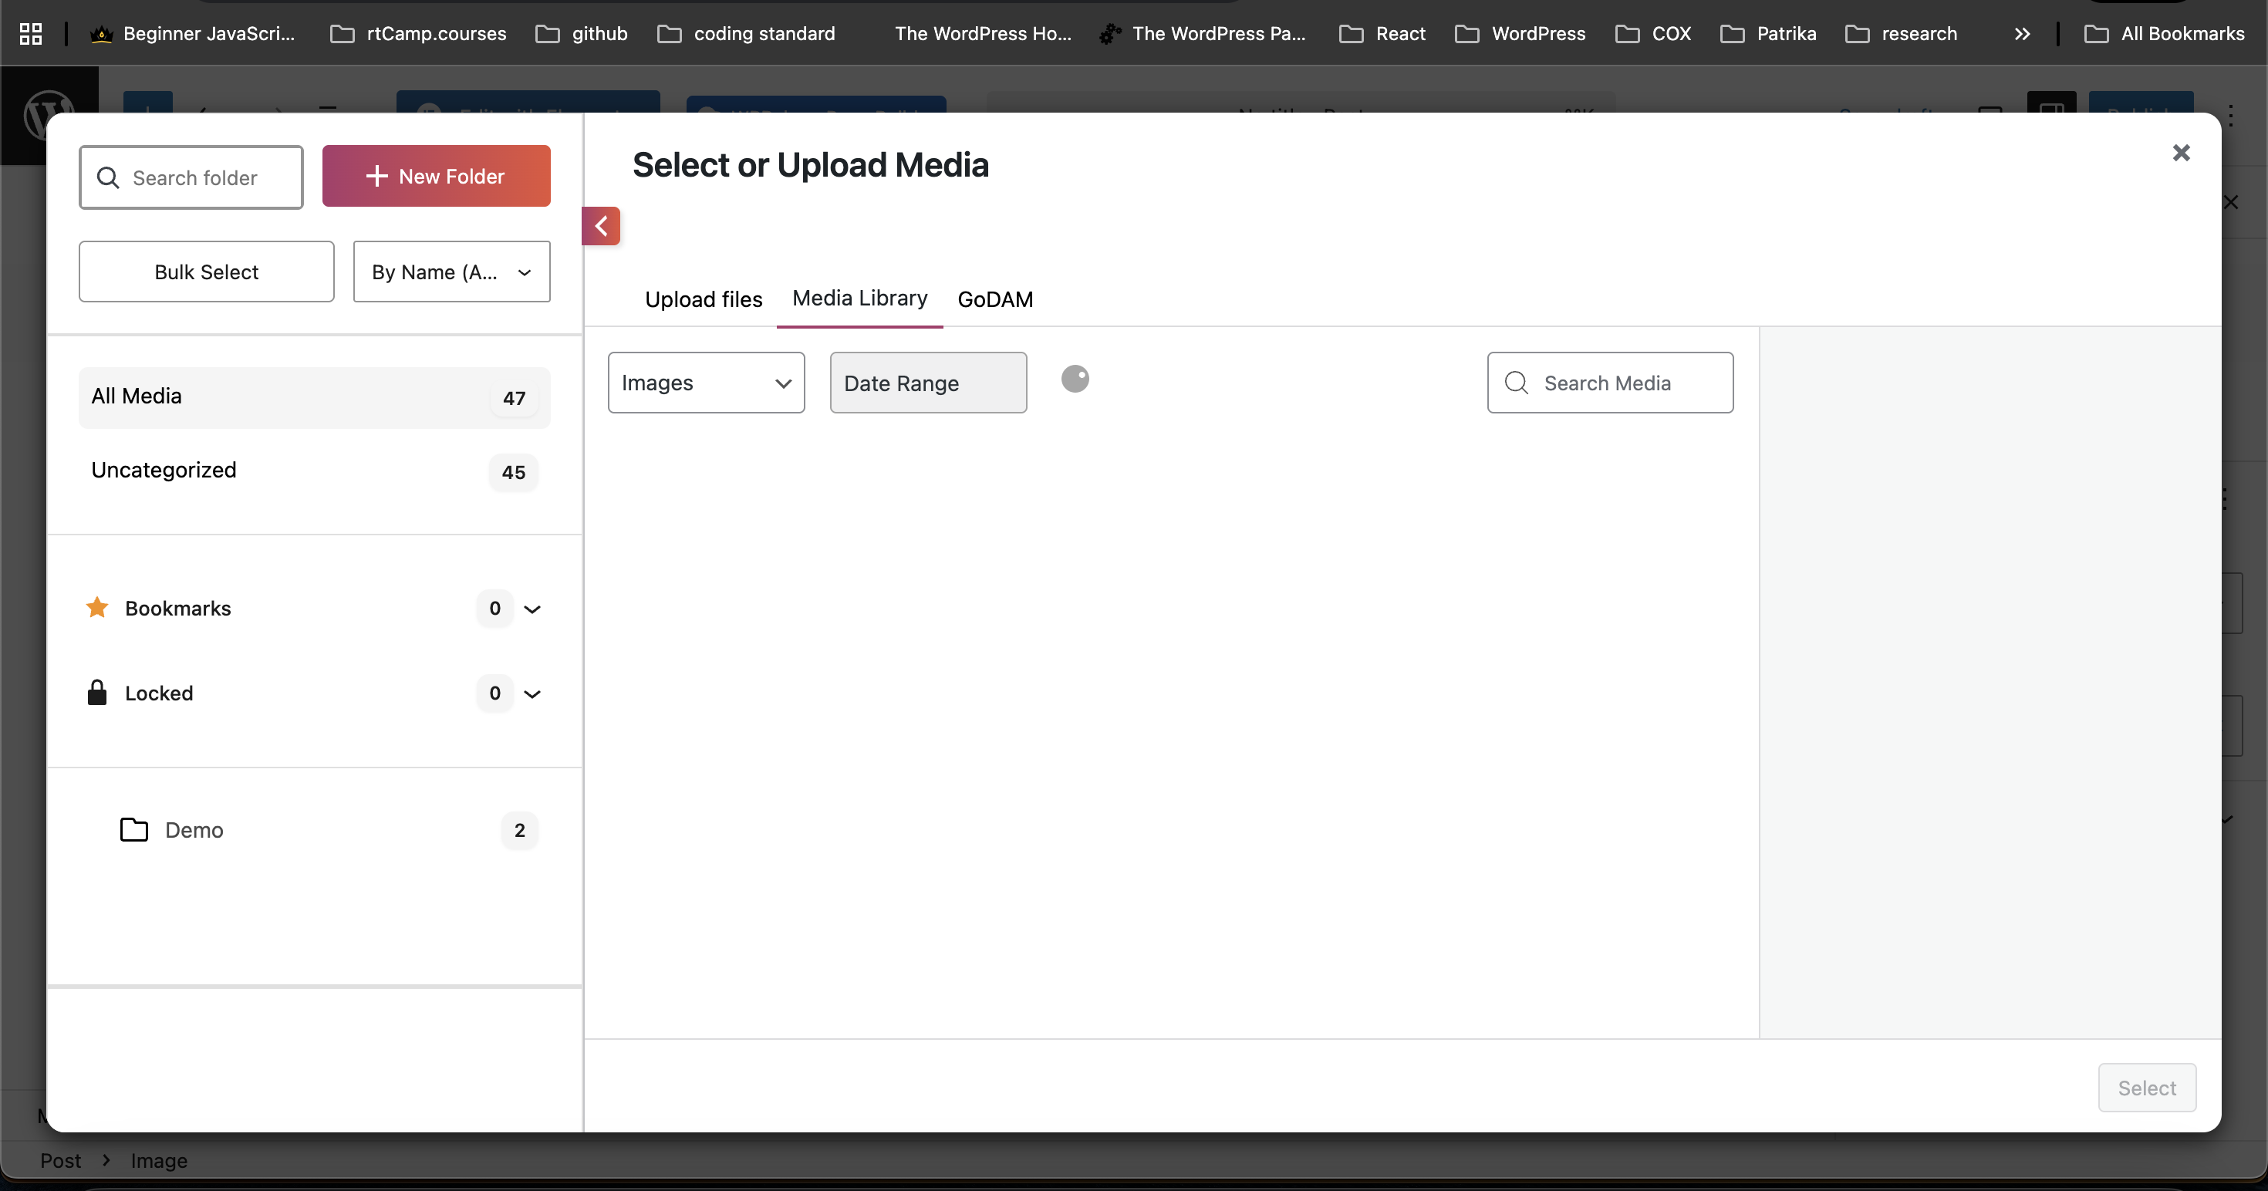Open bookmarks overflow double-chevron in browser bar
This screenshot has width=2268, height=1191.
(x=2021, y=33)
